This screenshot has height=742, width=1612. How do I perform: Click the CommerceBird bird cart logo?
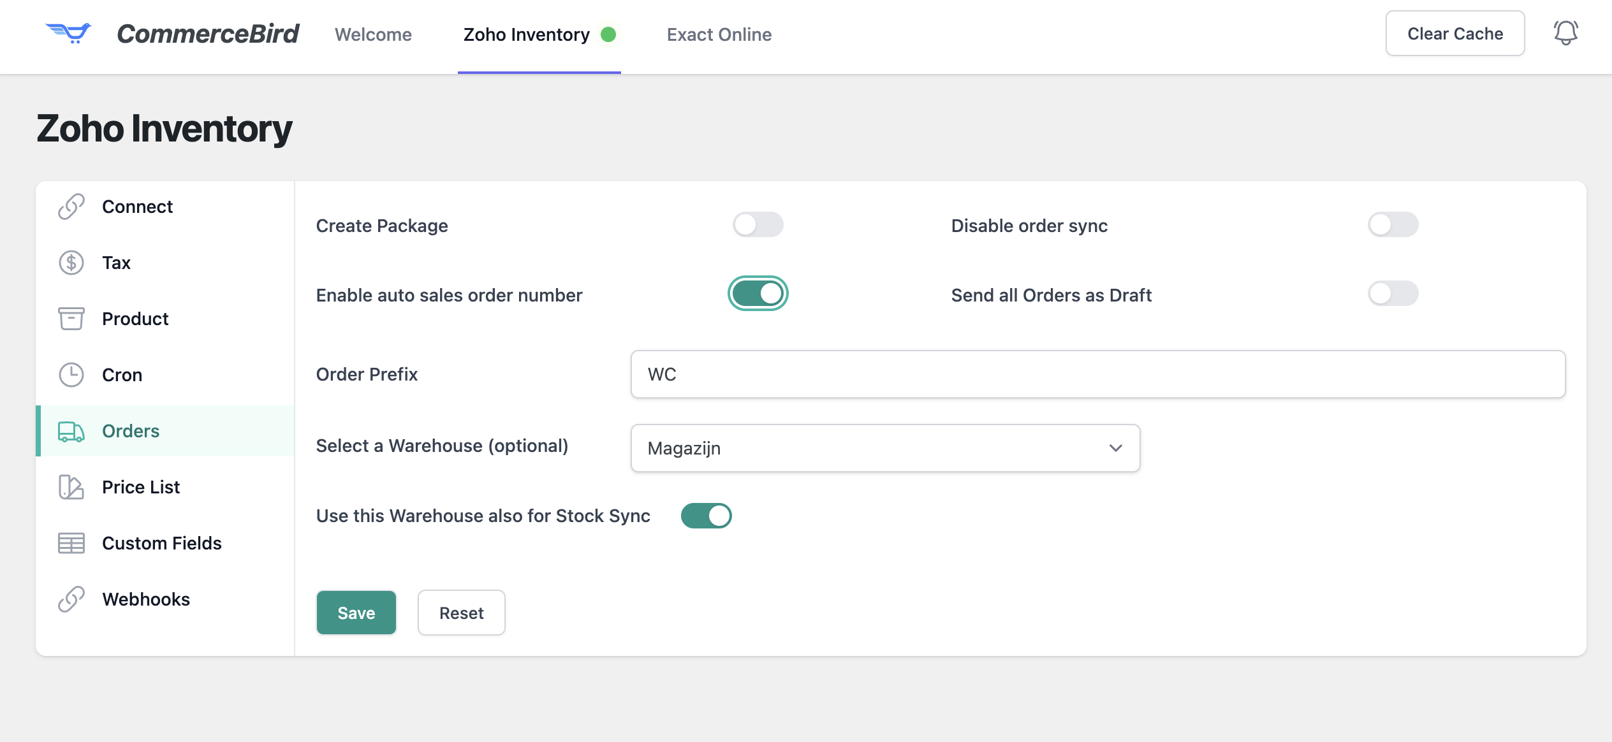tap(69, 33)
